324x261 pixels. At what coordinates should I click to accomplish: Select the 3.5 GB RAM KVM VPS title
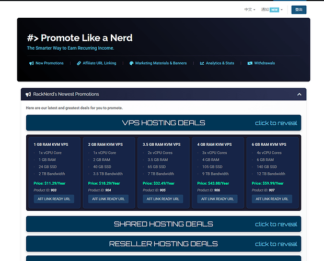(161, 145)
